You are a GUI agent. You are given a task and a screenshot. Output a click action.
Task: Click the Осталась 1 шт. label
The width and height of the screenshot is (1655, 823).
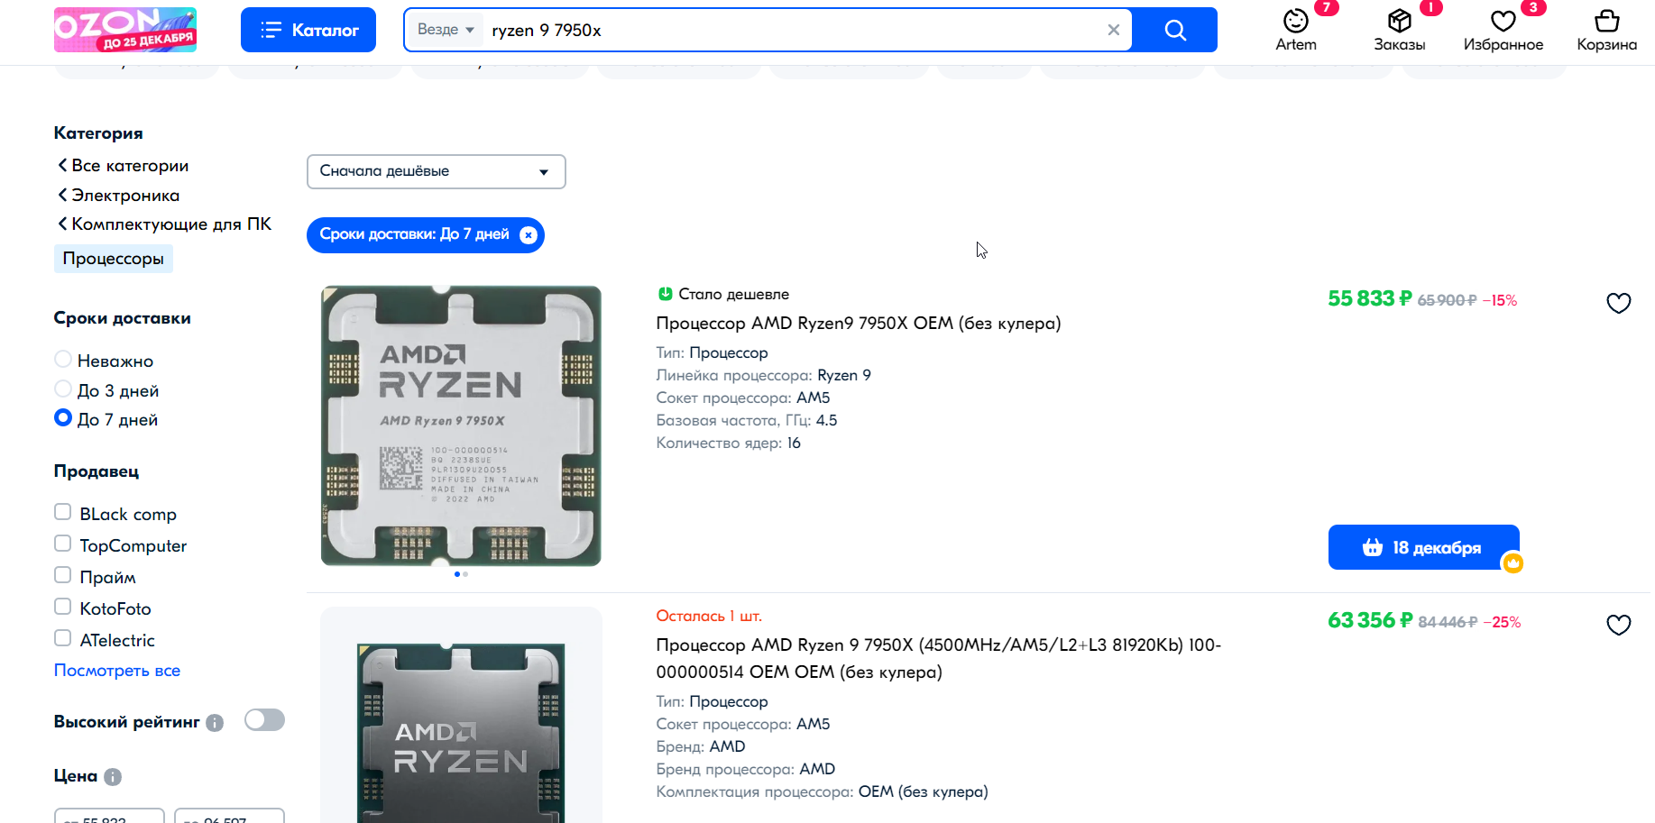(709, 616)
